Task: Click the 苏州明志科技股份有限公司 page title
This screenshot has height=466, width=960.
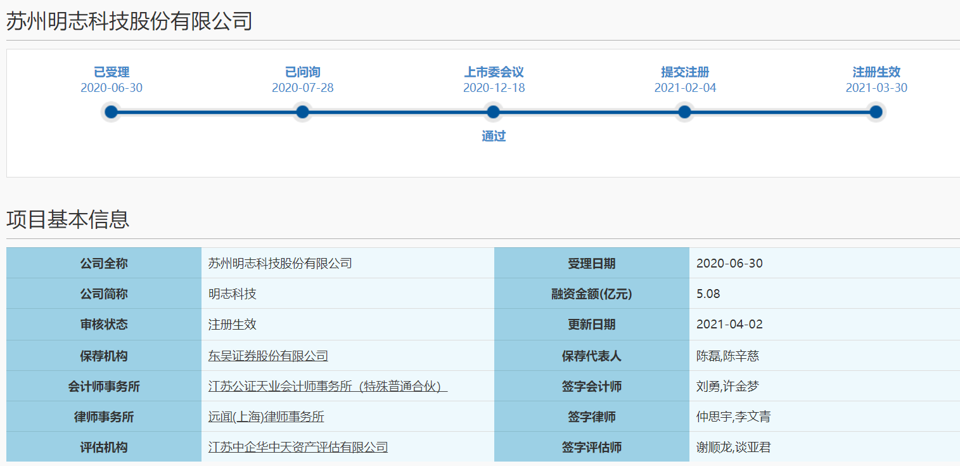Action: (x=129, y=21)
